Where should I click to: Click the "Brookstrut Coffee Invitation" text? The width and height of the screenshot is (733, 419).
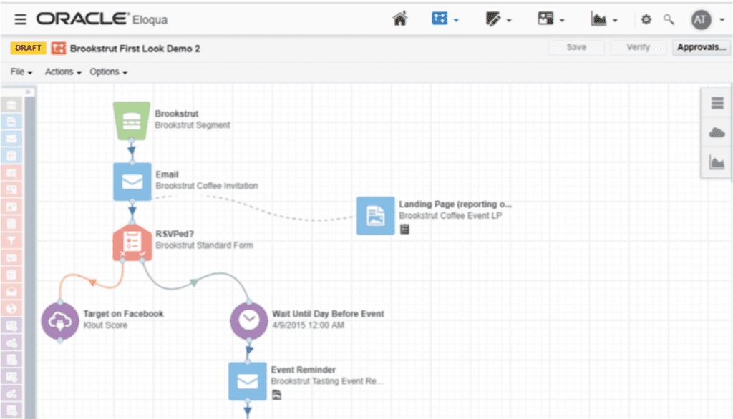point(207,186)
